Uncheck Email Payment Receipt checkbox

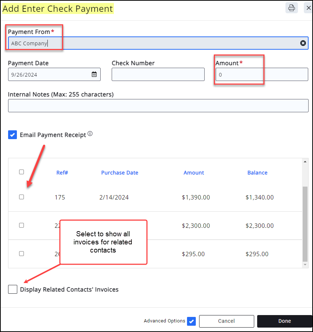(x=12, y=135)
